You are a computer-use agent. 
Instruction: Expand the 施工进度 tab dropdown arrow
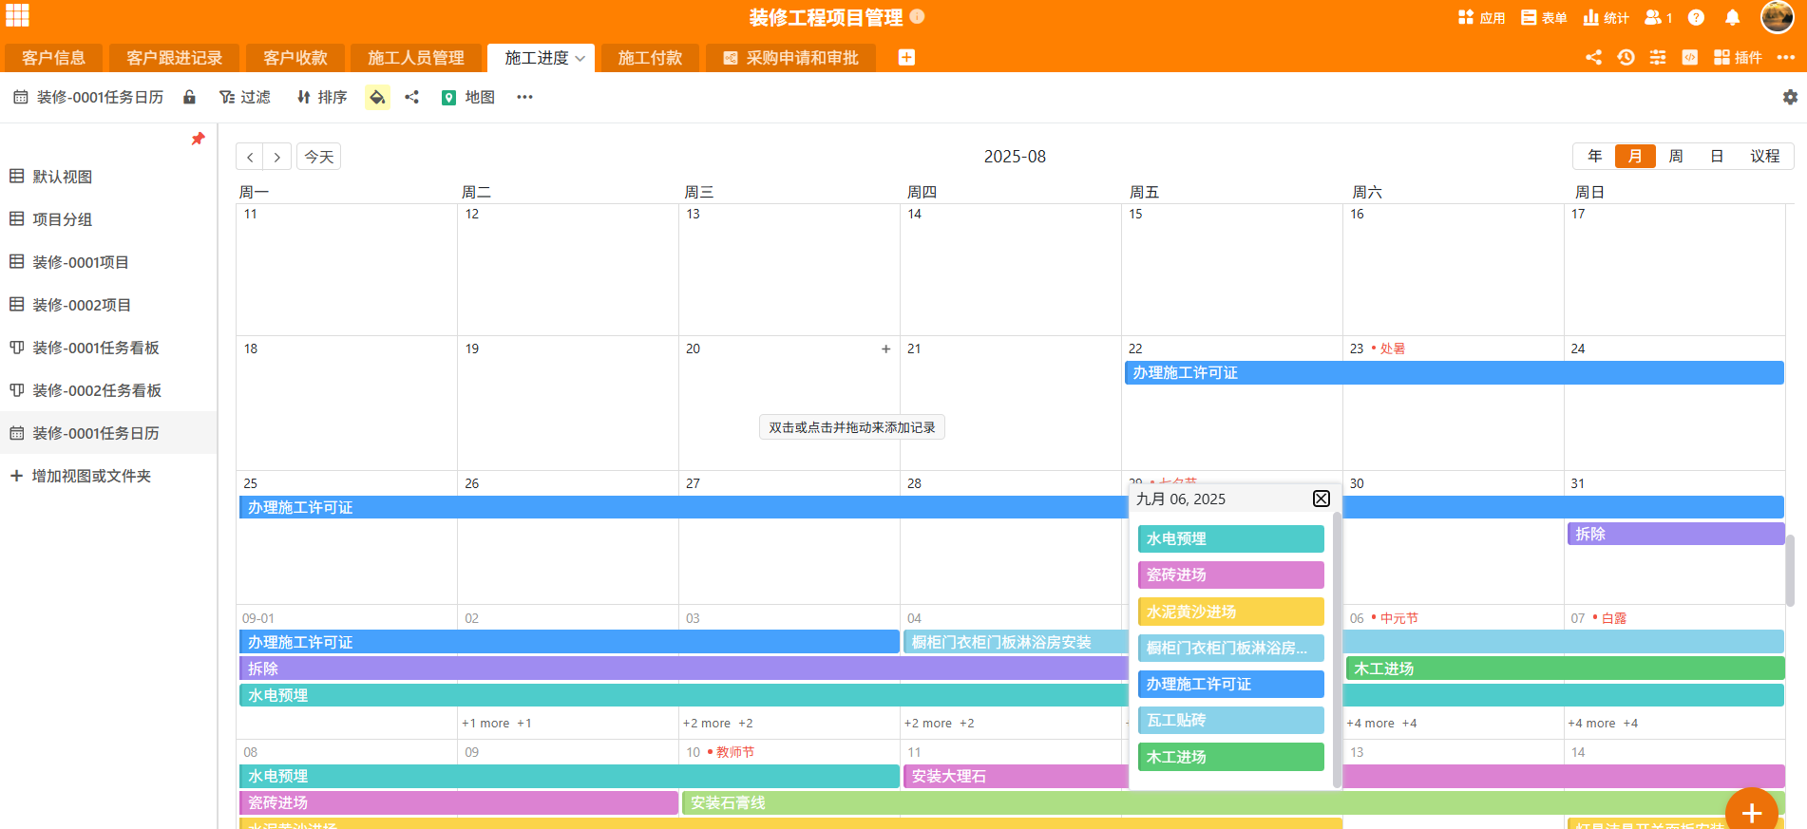(580, 59)
